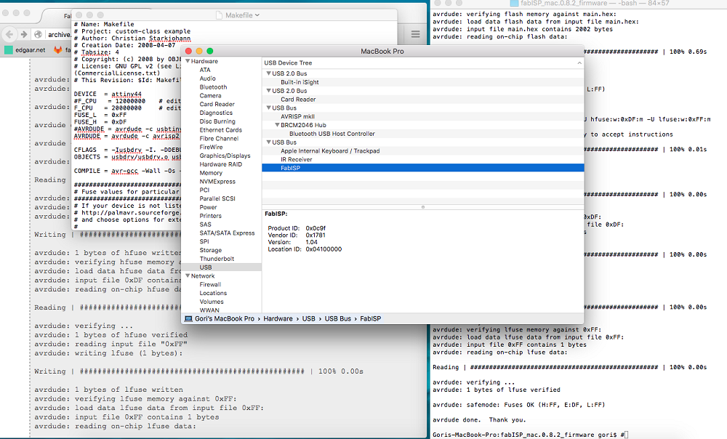
Task: Select Ethernet Cards in Hardware list
Action: (221, 130)
